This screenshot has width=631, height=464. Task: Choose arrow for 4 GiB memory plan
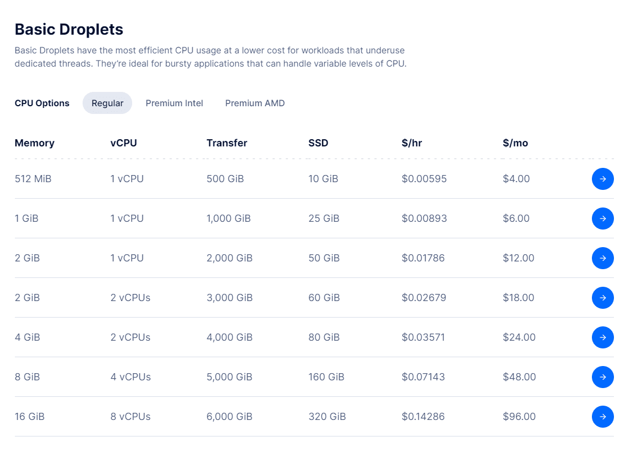602,337
